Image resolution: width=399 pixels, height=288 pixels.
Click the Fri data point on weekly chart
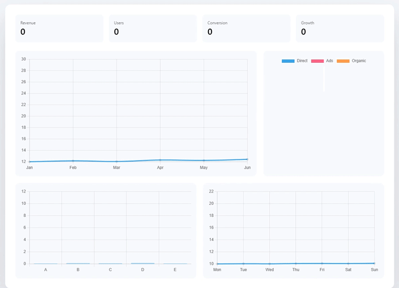322,264
